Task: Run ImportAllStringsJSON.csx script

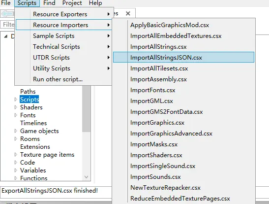Action: click(183, 57)
